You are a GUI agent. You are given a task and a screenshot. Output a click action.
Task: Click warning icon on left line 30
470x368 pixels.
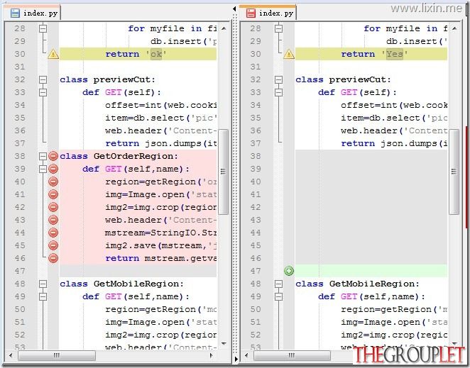coord(53,54)
